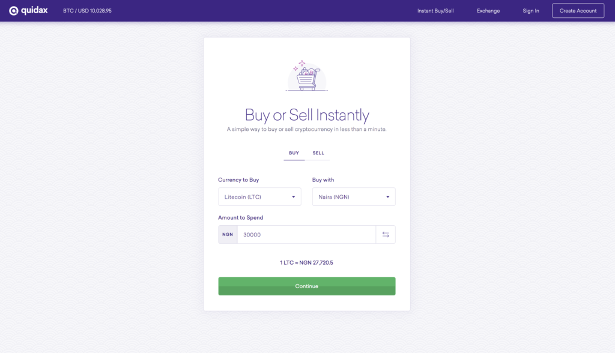Switch to the SELL tab
This screenshot has height=353, width=615.
click(x=318, y=153)
